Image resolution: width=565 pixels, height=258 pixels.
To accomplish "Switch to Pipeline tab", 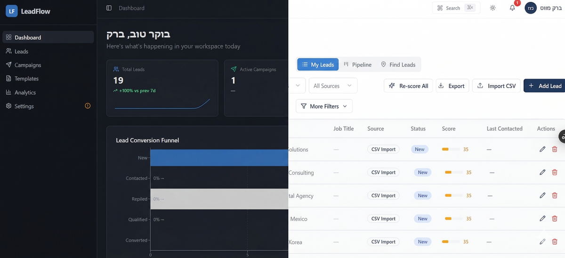I will pos(358,64).
